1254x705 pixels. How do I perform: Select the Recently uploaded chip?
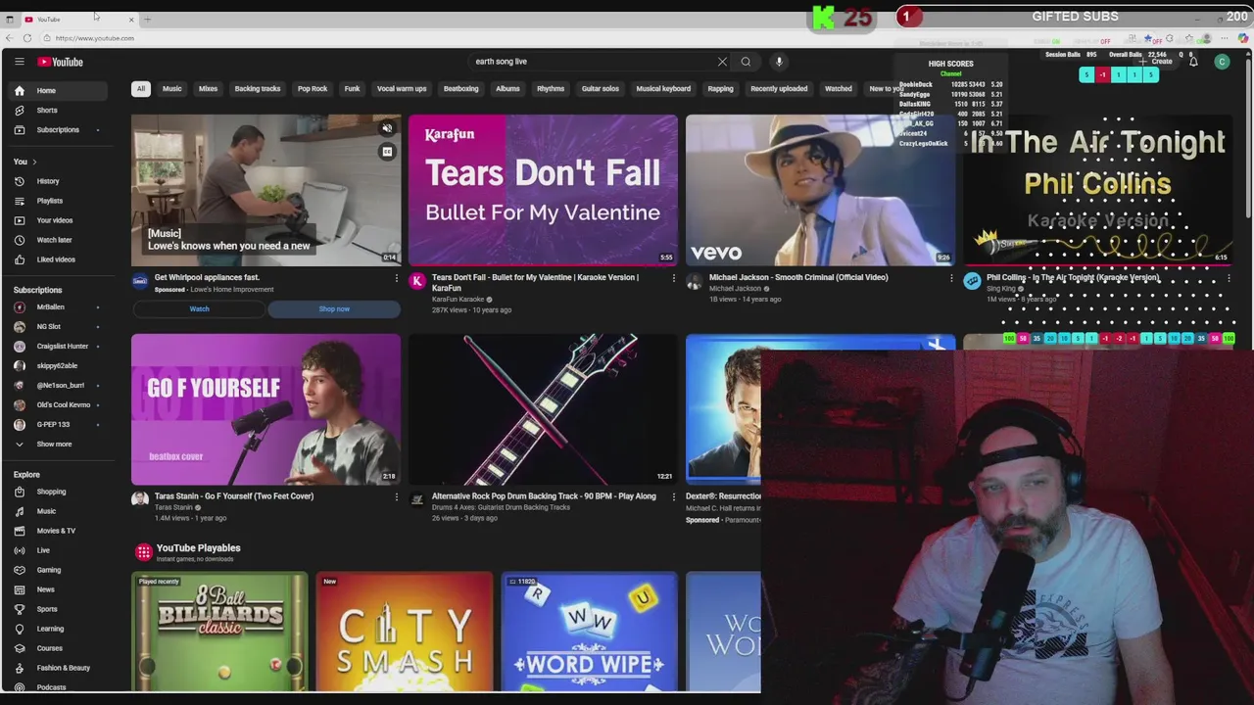pos(779,89)
